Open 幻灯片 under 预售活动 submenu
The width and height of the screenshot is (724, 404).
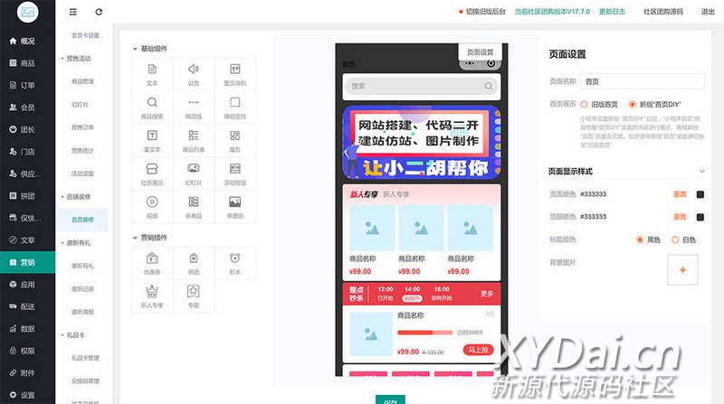pyautogui.click(x=80, y=105)
